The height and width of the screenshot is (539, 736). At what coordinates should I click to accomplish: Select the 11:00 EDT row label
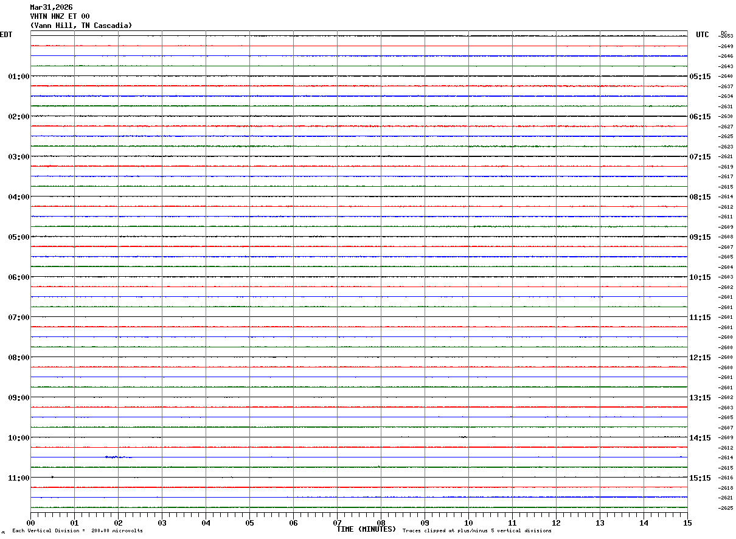pyautogui.click(x=19, y=478)
